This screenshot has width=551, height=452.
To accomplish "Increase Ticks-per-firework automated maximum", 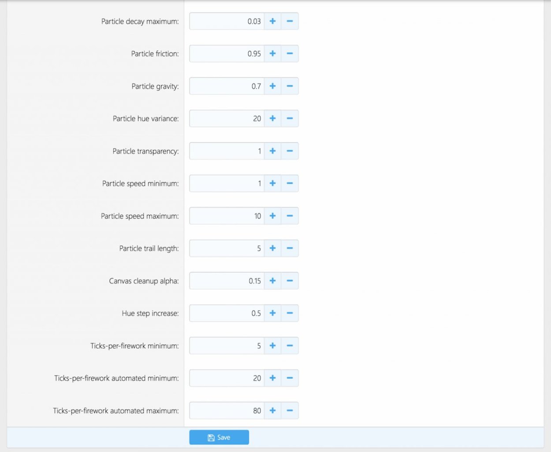I will (x=272, y=411).
